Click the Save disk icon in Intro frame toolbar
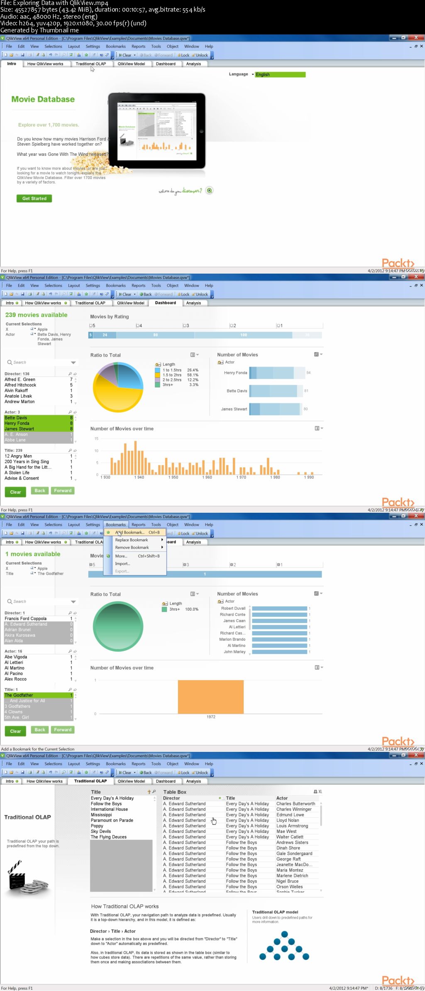425x991 pixels. click(22, 55)
